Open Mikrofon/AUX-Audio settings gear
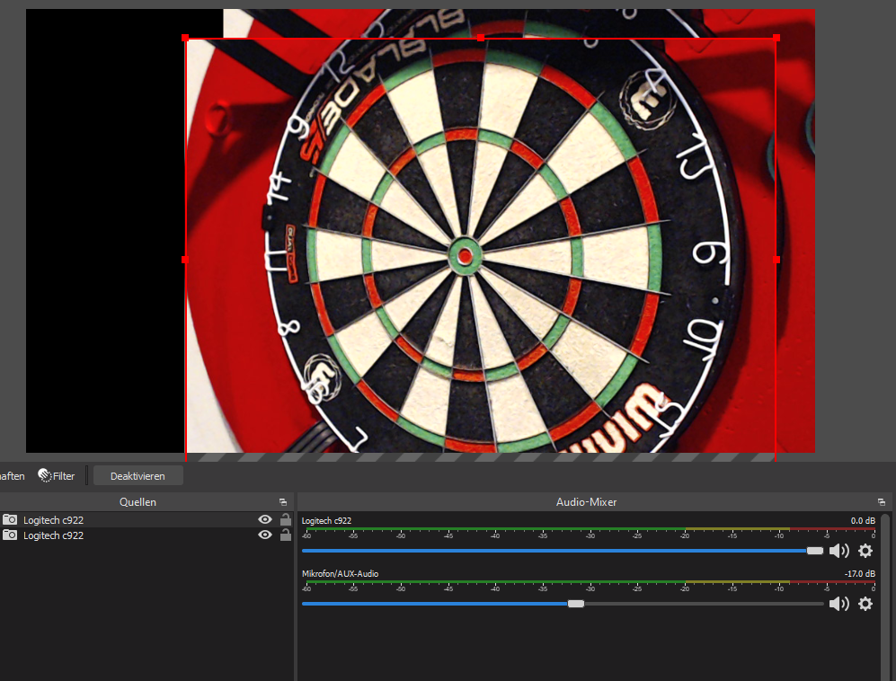 pyautogui.click(x=865, y=604)
